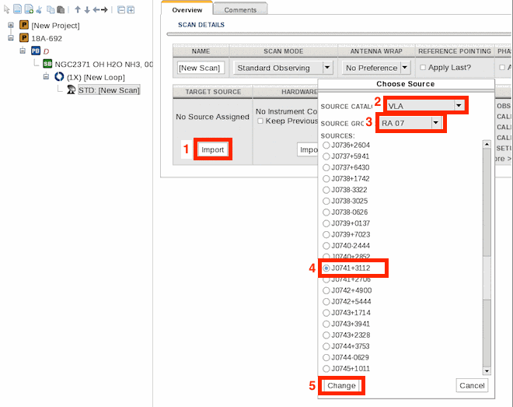Click the paste toolbar icon
513x407 pixels.
point(61,10)
